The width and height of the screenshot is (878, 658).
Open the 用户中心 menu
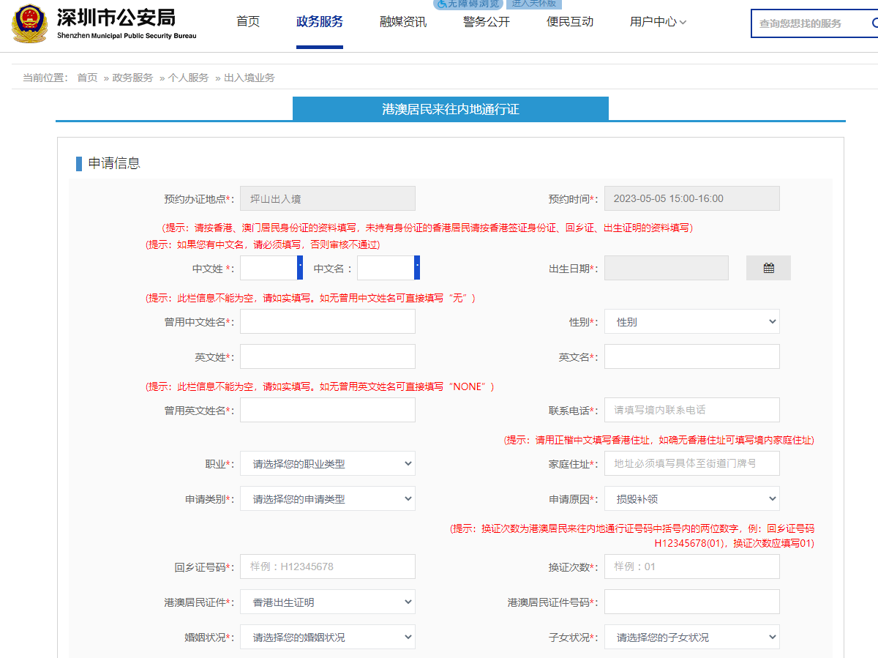[658, 22]
